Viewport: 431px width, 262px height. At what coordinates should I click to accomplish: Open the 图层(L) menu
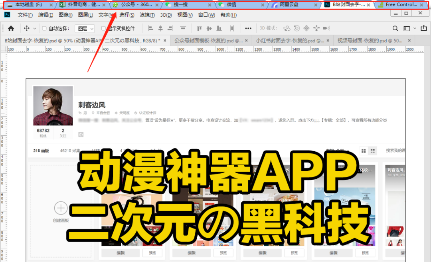click(x=85, y=15)
